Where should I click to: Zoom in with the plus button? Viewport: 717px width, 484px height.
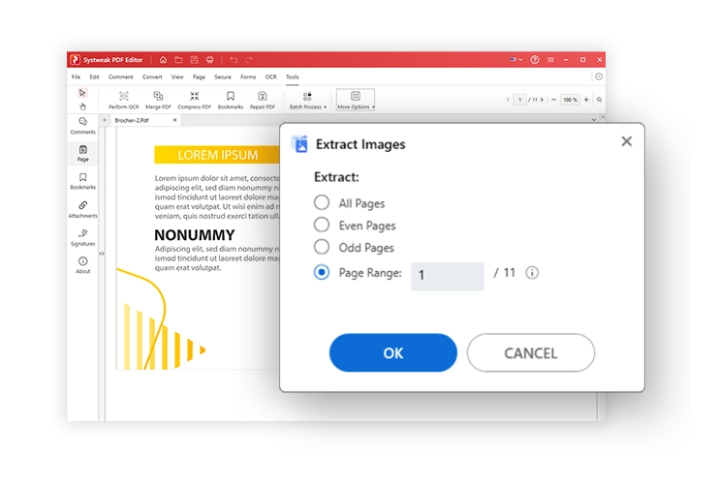(586, 100)
